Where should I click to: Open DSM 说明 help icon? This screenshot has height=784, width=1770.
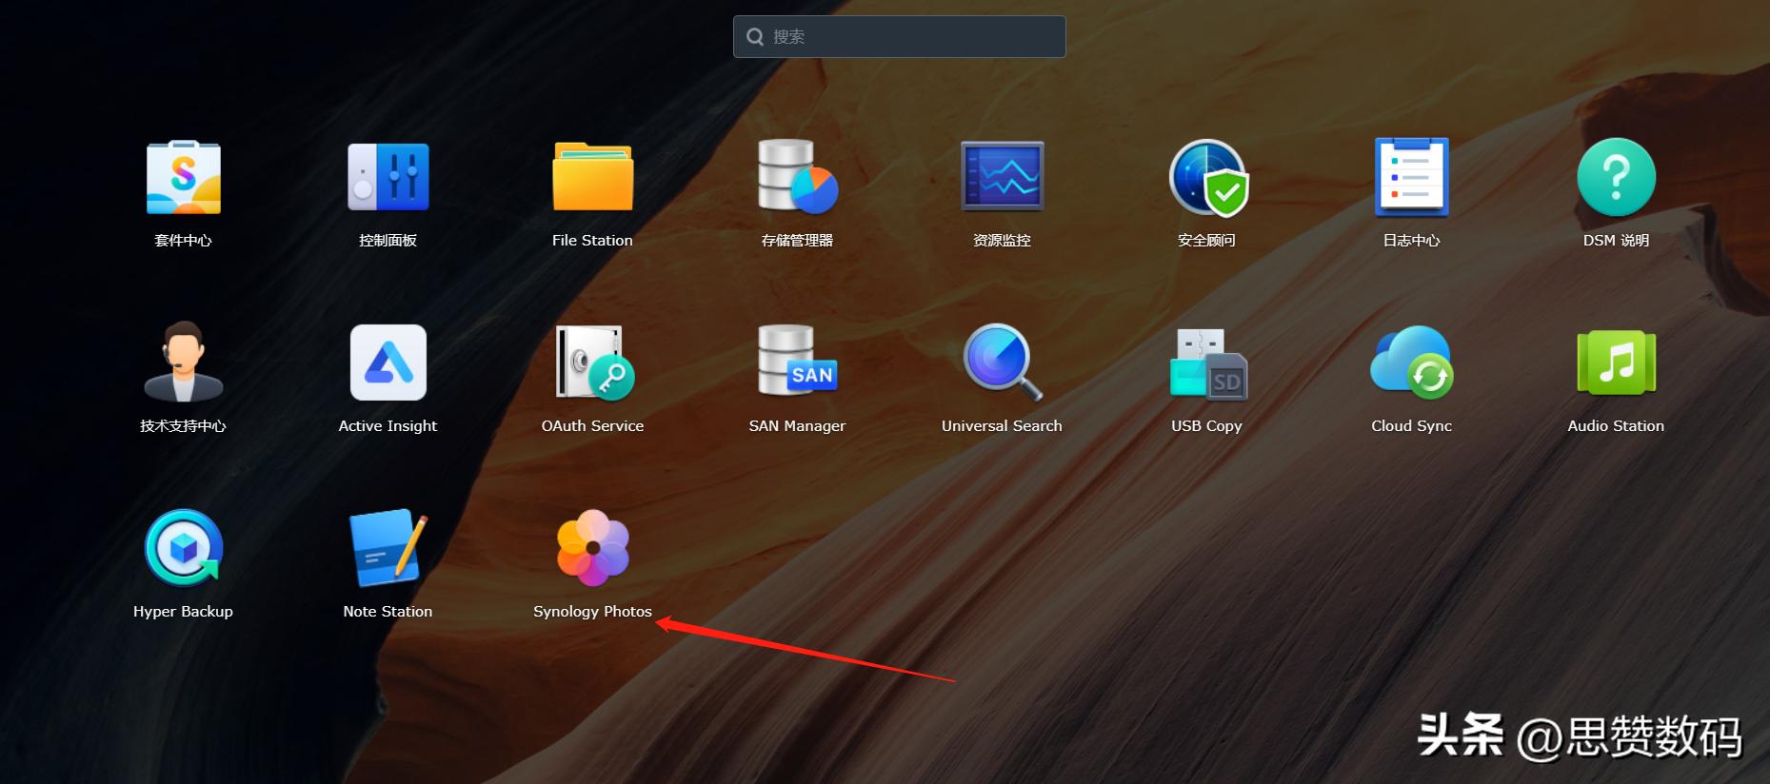[x=1616, y=177]
